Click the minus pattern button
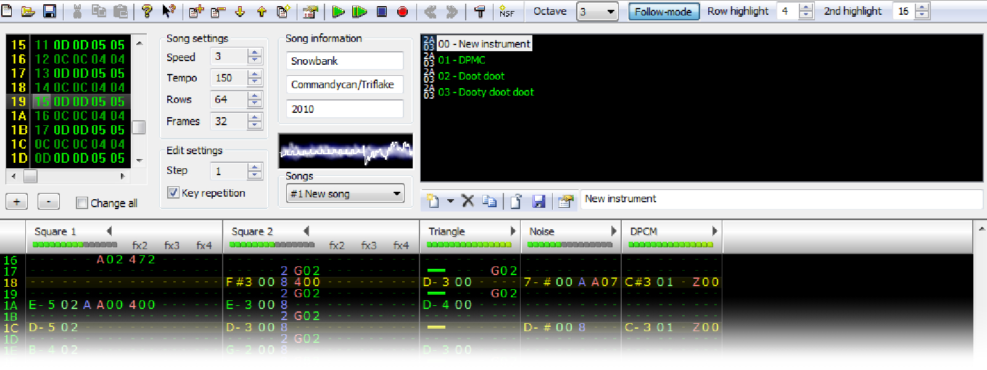Viewport: 987px width, 370px height. [49, 202]
